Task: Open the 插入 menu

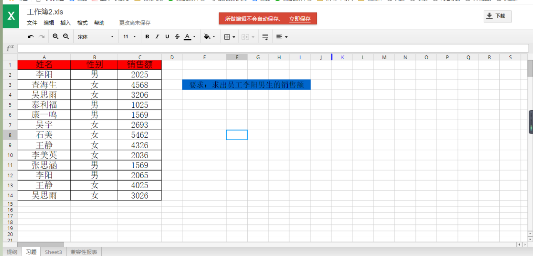Action: [65, 23]
